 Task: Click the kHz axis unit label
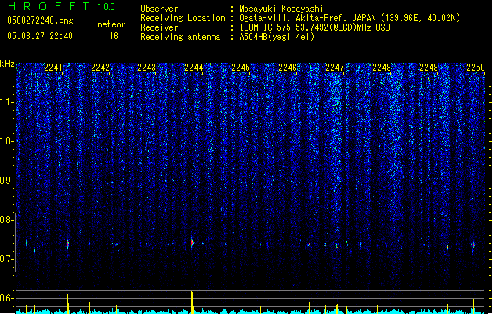coord(7,64)
